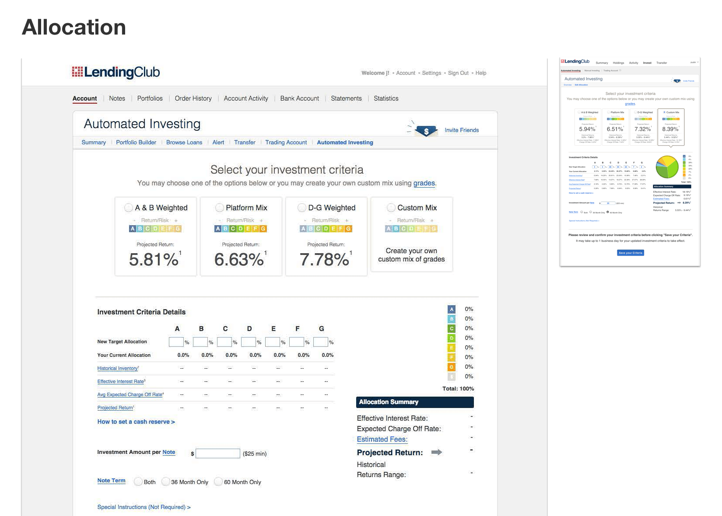Click the grade A target allocation field
Screen dimensions: 722x516
coord(176,342)
